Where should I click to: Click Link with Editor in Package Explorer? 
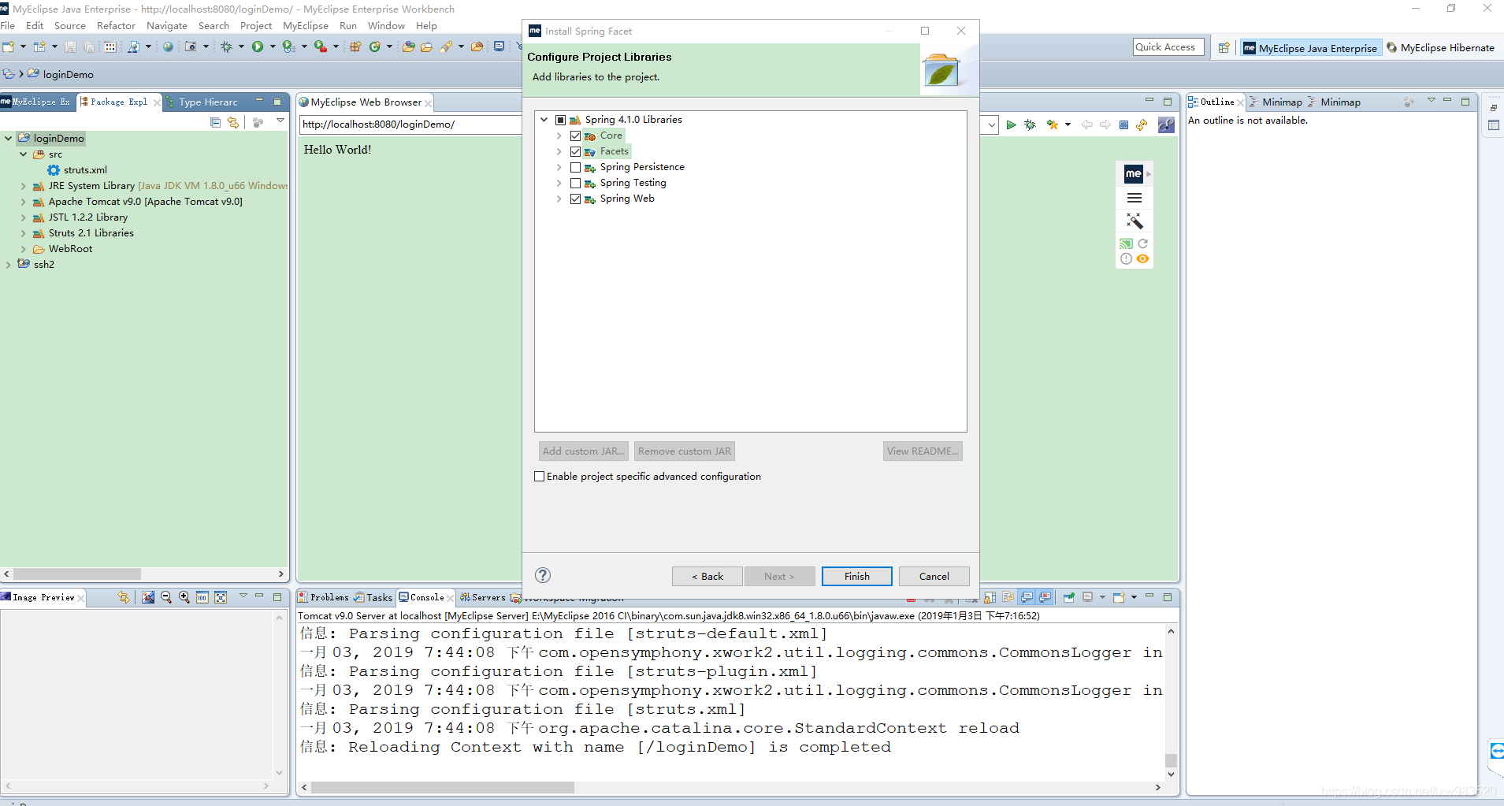233,122
